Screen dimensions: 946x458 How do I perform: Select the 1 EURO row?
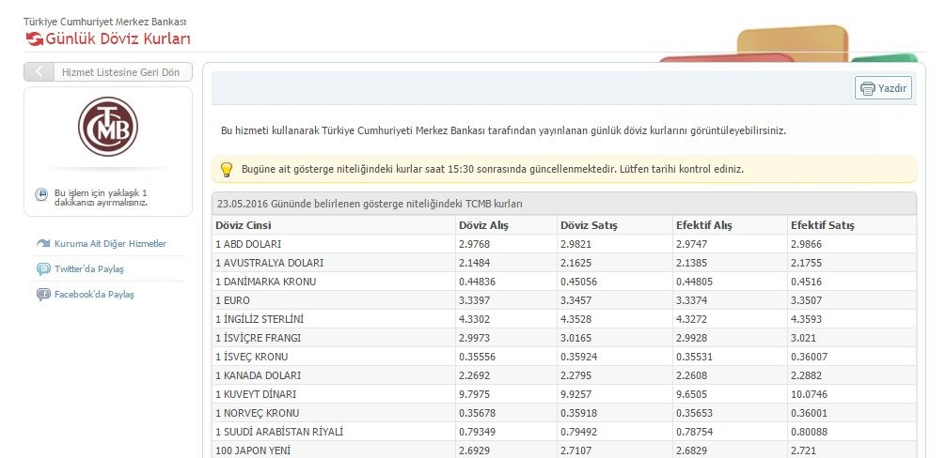pyautogui.click(x=233, y=300)
